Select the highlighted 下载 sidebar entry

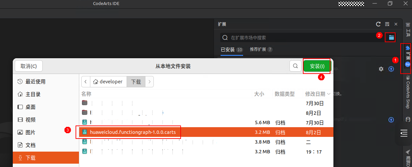[x=46, y=158]
